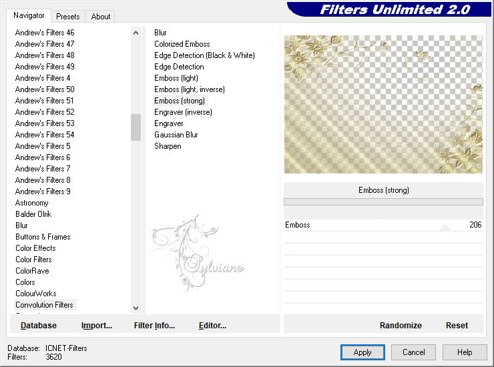Open the Presets tab
494x367 pixels.
point(67,17)
